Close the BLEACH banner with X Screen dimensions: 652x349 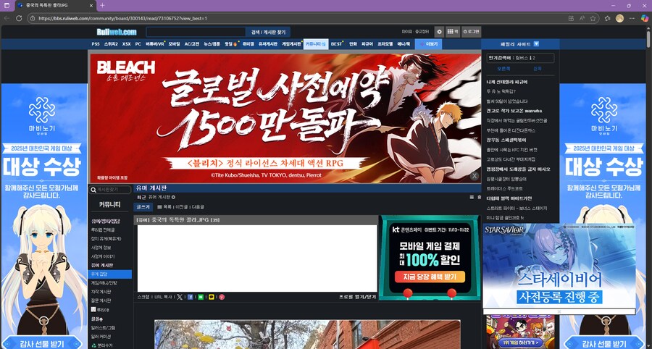[474, 176]
